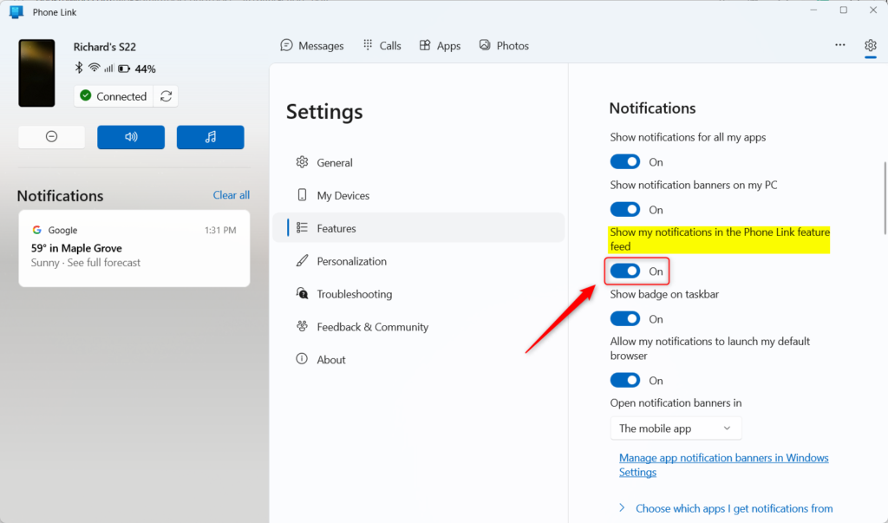Open Troubleshooting settings
Screen dimensions: 888x523
[419, 294]
